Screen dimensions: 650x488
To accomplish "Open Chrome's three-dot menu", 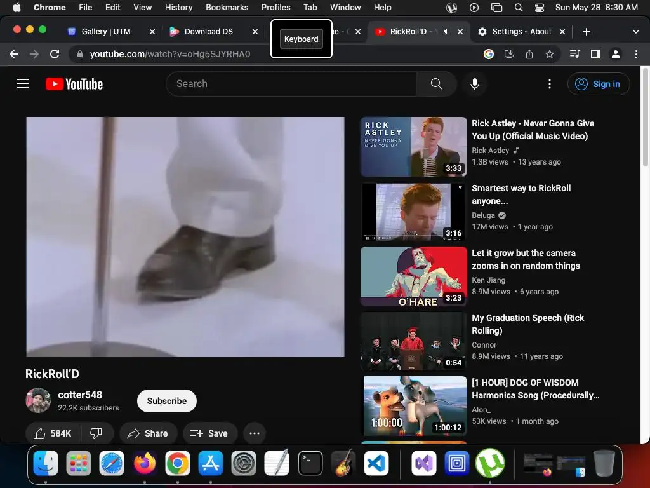I will pos(636,54).
